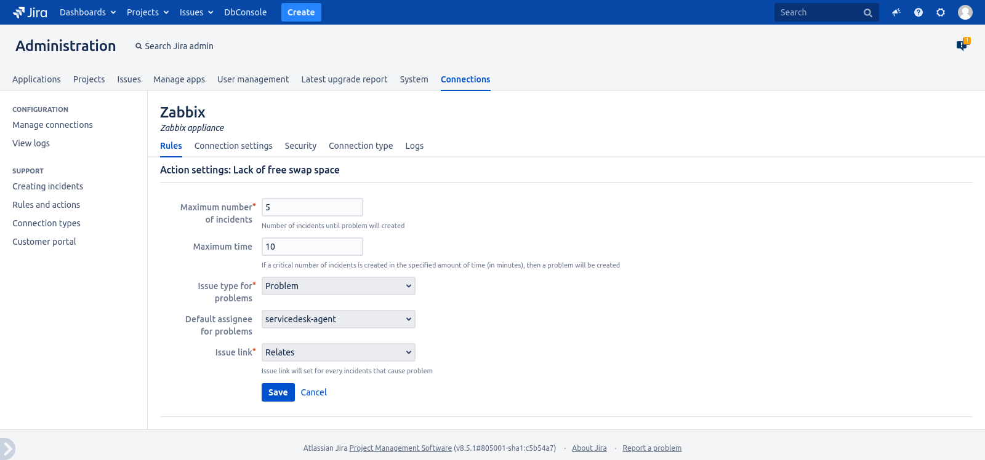Focus the Maximum time field
This screenshot has height=460, width=985.
(x=312, y=247)
